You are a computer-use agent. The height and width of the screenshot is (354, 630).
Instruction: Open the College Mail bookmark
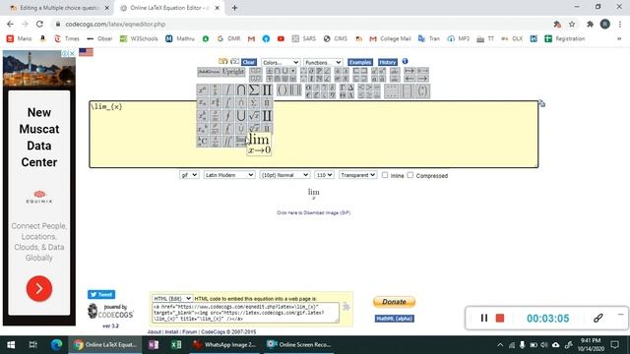pos(390,38)
